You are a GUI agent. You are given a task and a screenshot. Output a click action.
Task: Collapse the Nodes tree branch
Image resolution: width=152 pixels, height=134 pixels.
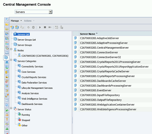tap(11, 49)
